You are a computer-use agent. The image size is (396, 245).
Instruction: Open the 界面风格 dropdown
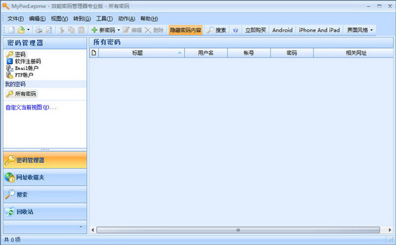click(x=360, y=30)
